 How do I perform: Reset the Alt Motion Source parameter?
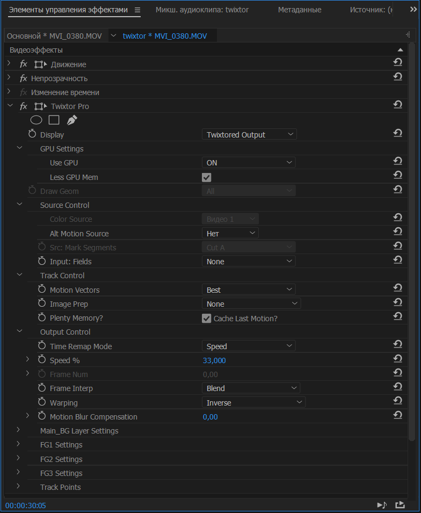[398, 232]
